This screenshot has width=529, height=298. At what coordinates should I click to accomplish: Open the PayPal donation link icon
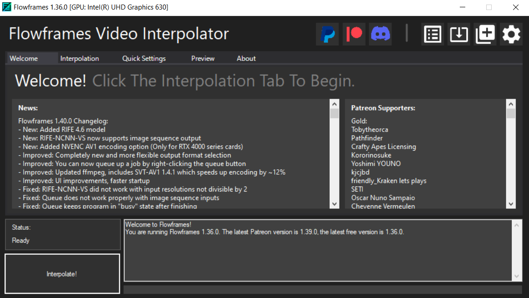coord(327,34)
